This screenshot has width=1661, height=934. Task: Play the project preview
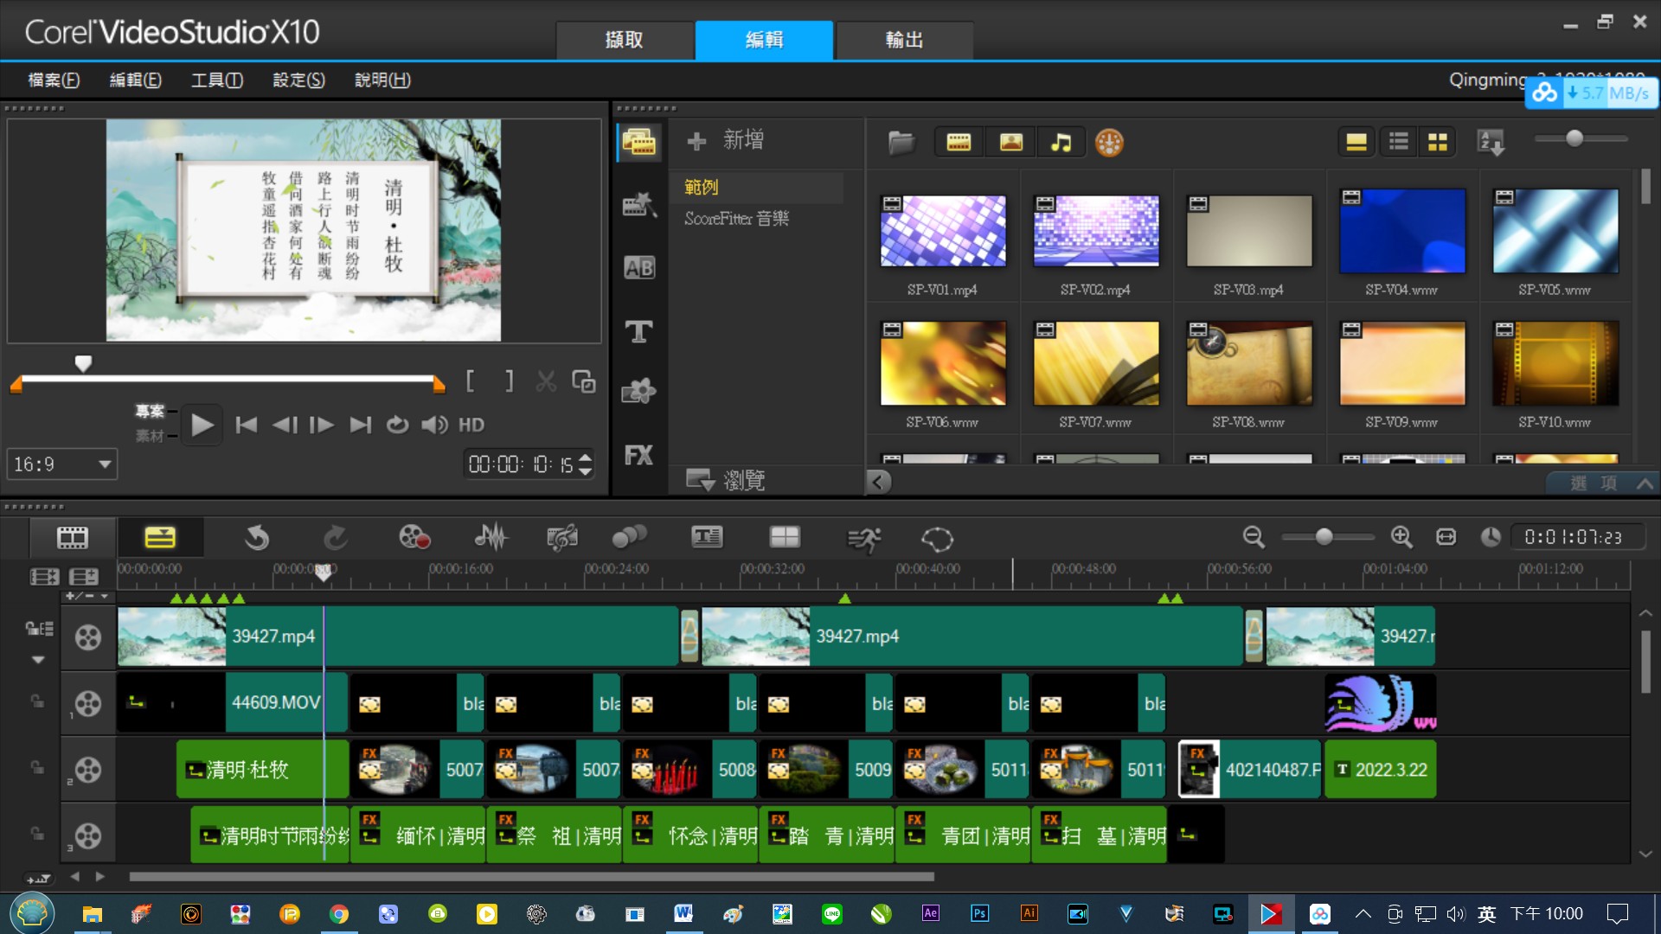tap(202, 425)
